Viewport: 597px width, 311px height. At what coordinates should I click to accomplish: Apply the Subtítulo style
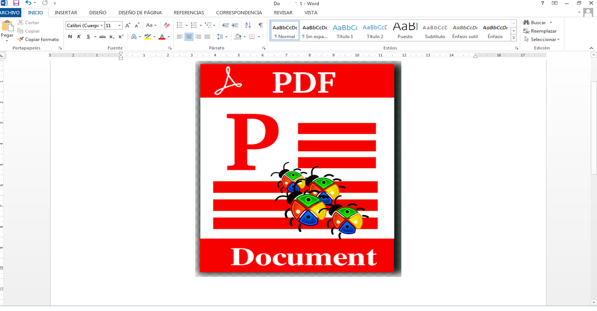435,31
